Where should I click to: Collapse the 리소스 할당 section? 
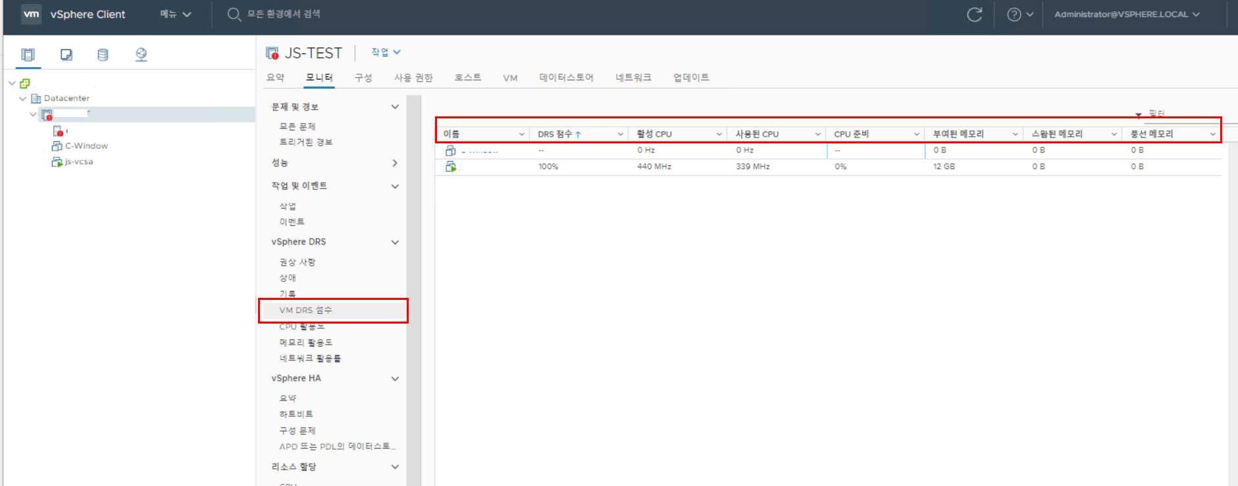[395, 467]
